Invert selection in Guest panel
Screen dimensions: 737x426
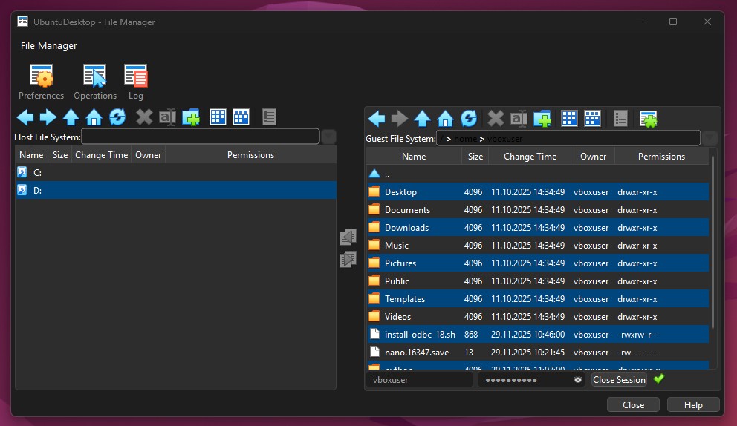pos(592,119)
